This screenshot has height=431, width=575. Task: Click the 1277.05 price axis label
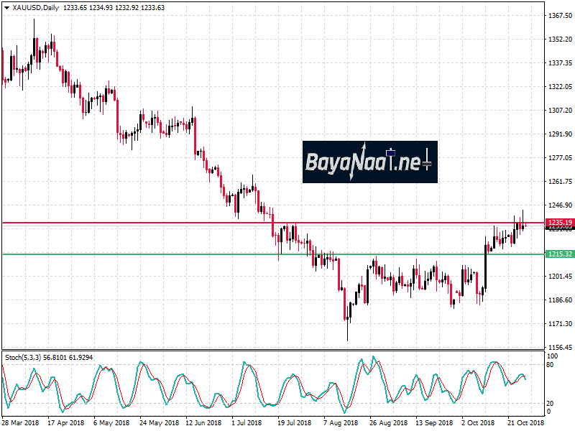[559, 157]
